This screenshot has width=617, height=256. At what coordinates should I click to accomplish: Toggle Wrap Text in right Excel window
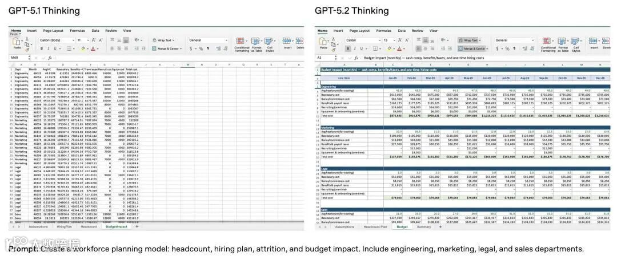click(467, 40)
